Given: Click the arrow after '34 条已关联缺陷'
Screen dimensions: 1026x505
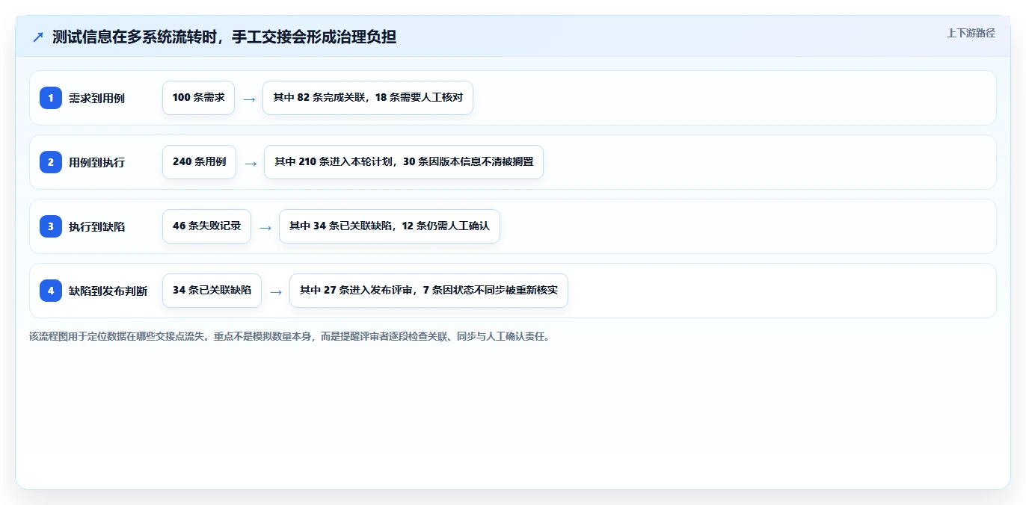Looking at the screenshot, I should (x=276, y=291).
